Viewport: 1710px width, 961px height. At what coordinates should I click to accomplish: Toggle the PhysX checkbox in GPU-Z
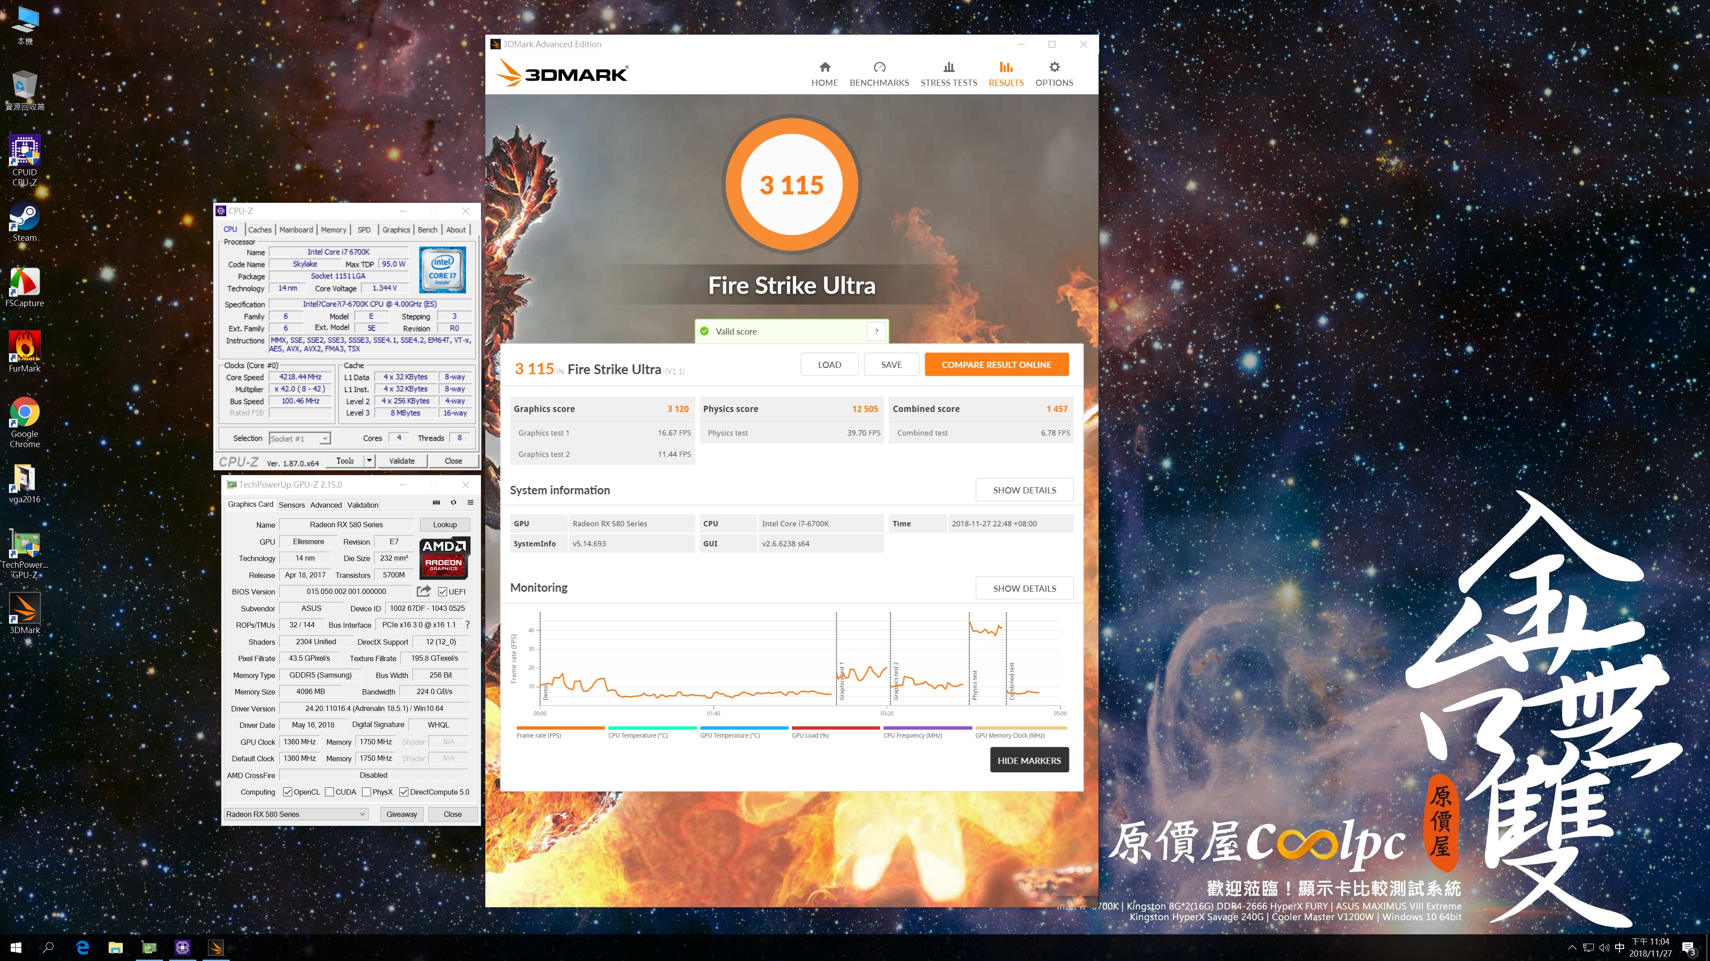366,792
